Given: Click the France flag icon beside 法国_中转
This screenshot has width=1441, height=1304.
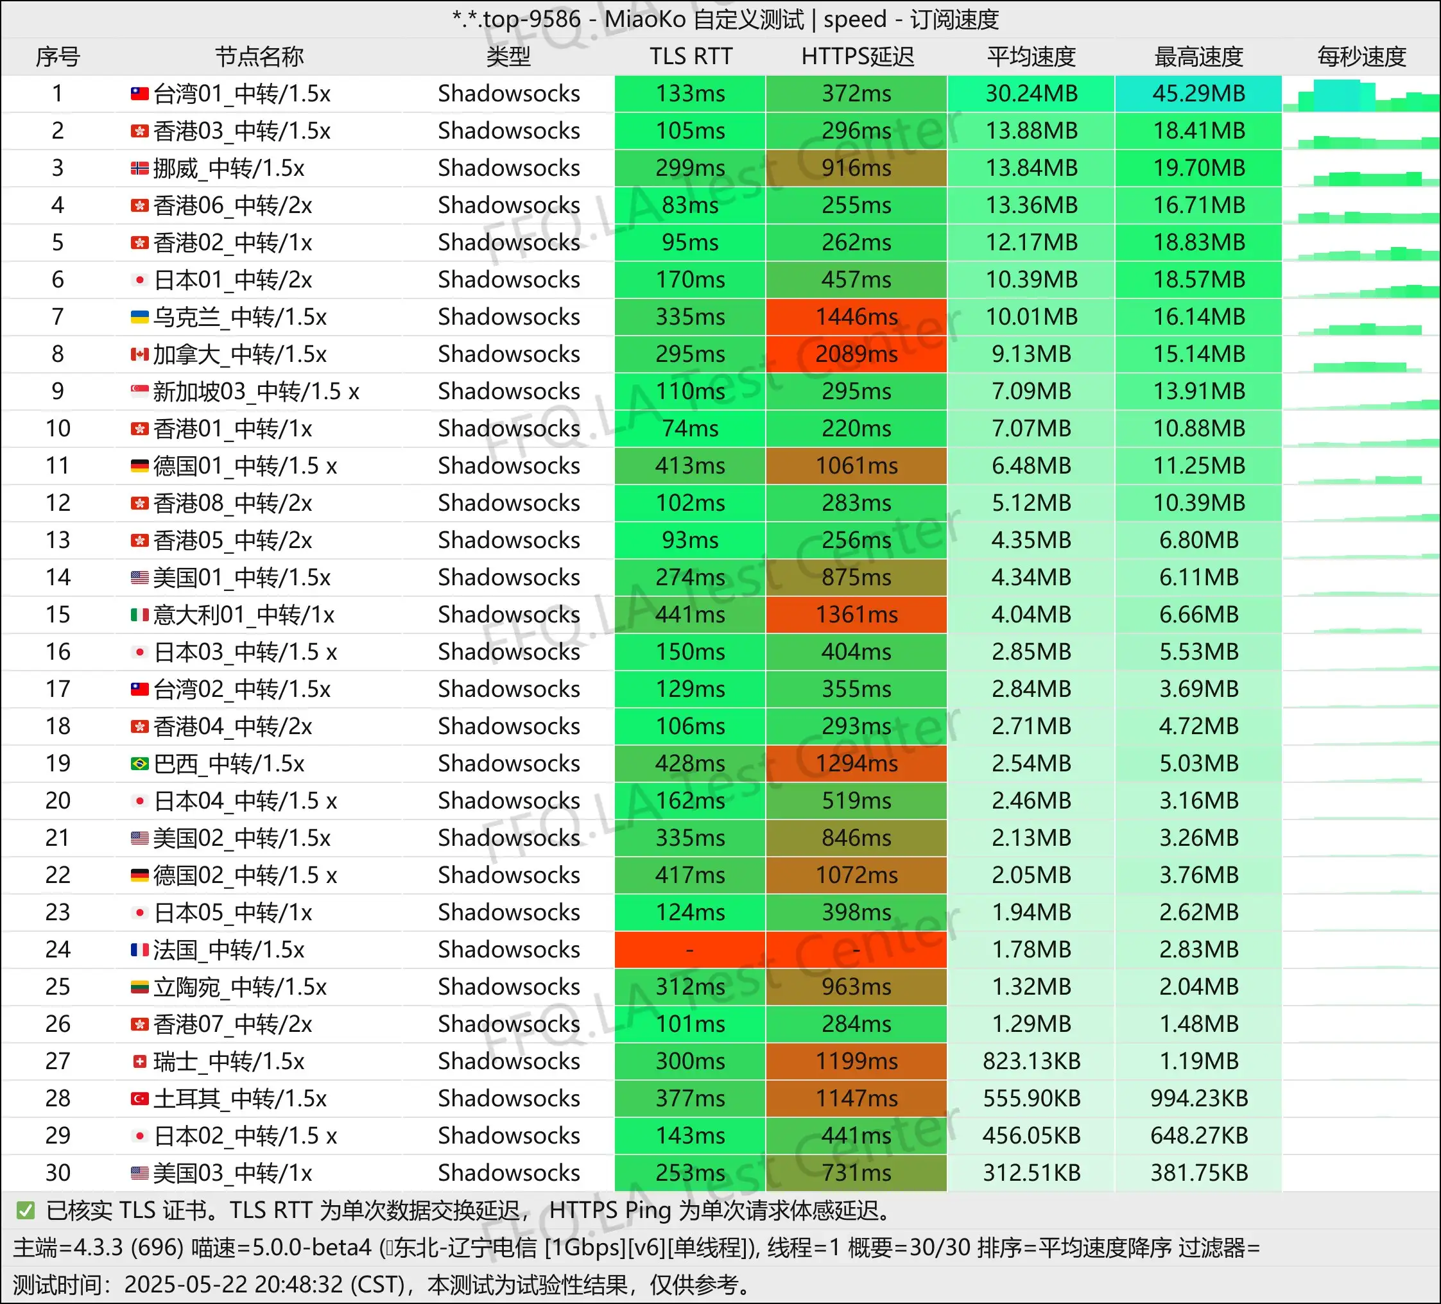Looking at the screenshot, I should click(x=139, y=950).
